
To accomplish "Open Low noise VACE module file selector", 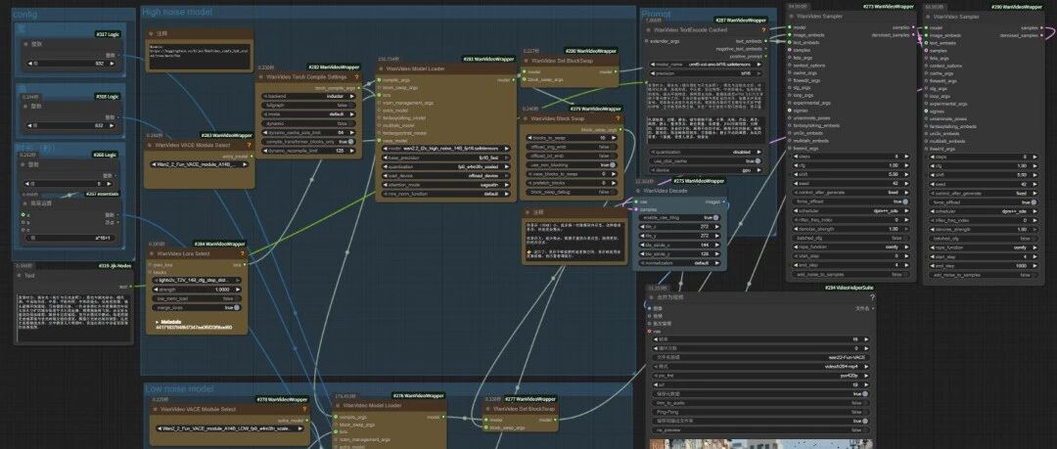I will point(229,428).
